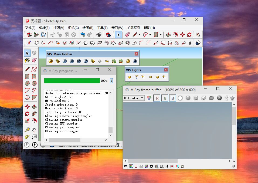258x183 pixels.
Task: Click the green render progress bar
Action: coord(72,80)
